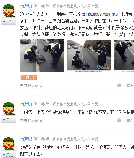Screen dimensions: 134x158
Task: Open the first post's user avatar
Action: [x=8, y=10]
